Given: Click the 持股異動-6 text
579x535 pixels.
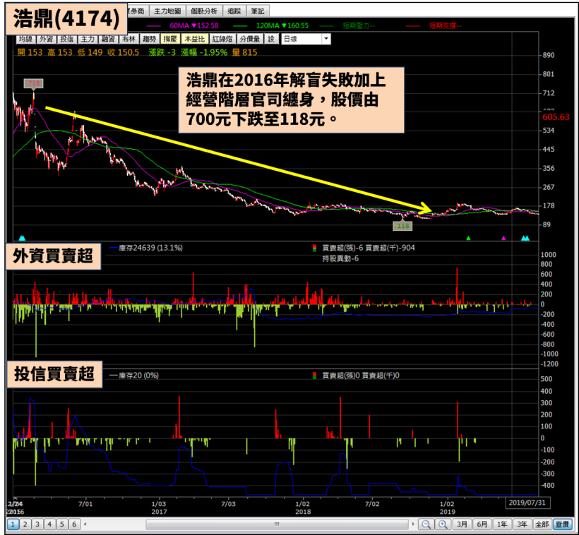Looking at the screenshot, I should point(340,258).
